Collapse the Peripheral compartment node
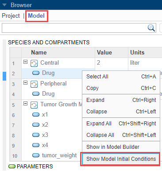This screenshot has height=171, width=162. pyautogui.click(x=26, y=83)
